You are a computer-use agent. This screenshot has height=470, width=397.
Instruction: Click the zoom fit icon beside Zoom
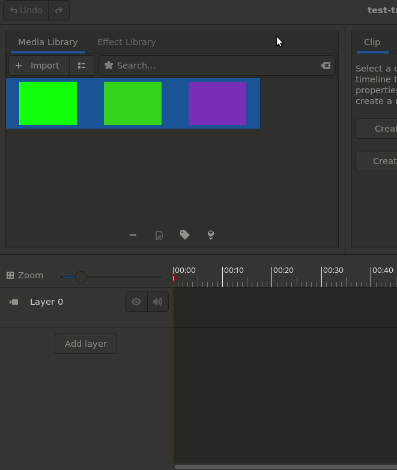click(x=10, y=275)
